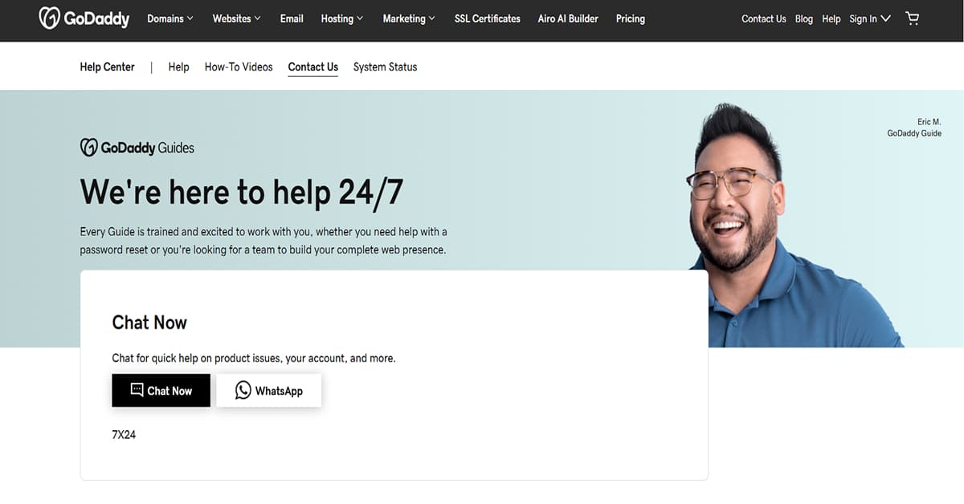Click the WhatsApp logo icon
This screenshot has width=964, height=504.
coord(243,391)
